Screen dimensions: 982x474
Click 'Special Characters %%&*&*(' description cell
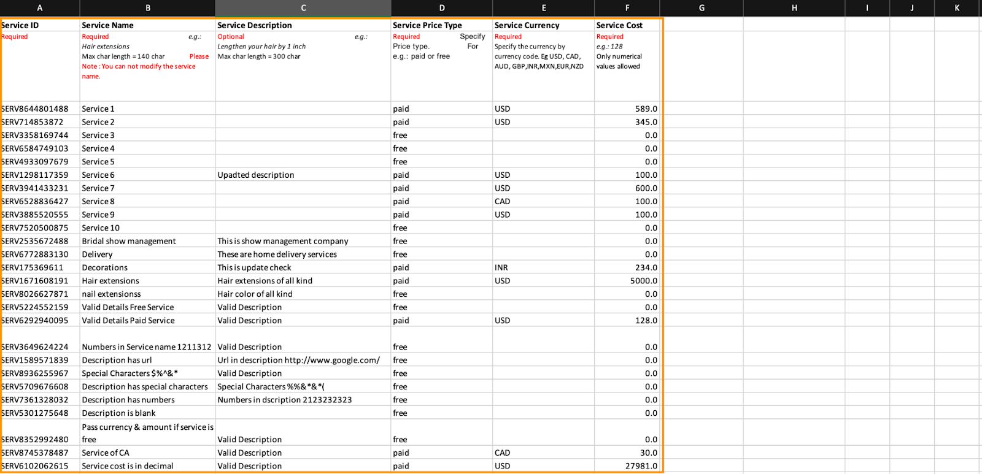click(x=303, y=386)
